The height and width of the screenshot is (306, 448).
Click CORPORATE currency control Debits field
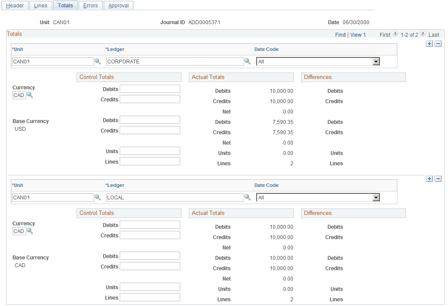point(150,89)
